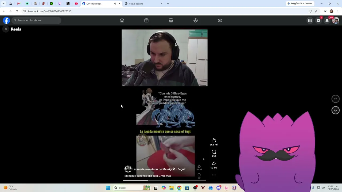Open the Gaming icon in Facebook navbar
342x192 pixels.
pyautogui.click(x=220, y=21)
